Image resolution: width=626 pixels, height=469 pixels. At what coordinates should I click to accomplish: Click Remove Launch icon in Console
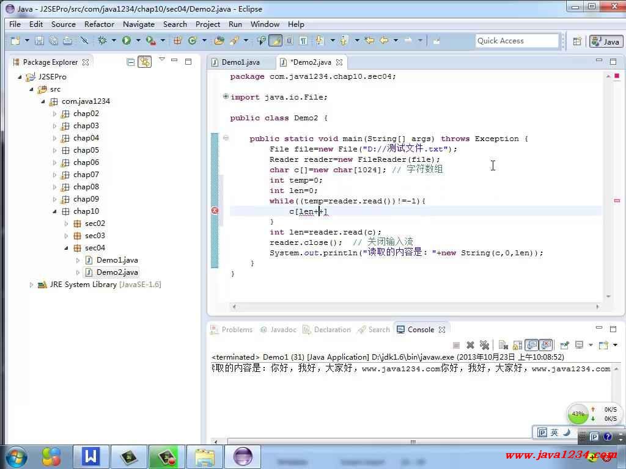pos(470,345)
